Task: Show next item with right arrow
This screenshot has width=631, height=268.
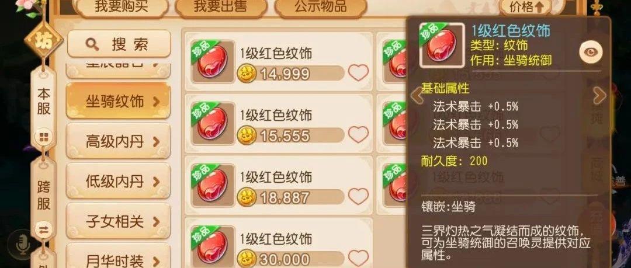Action: (599, 96)
